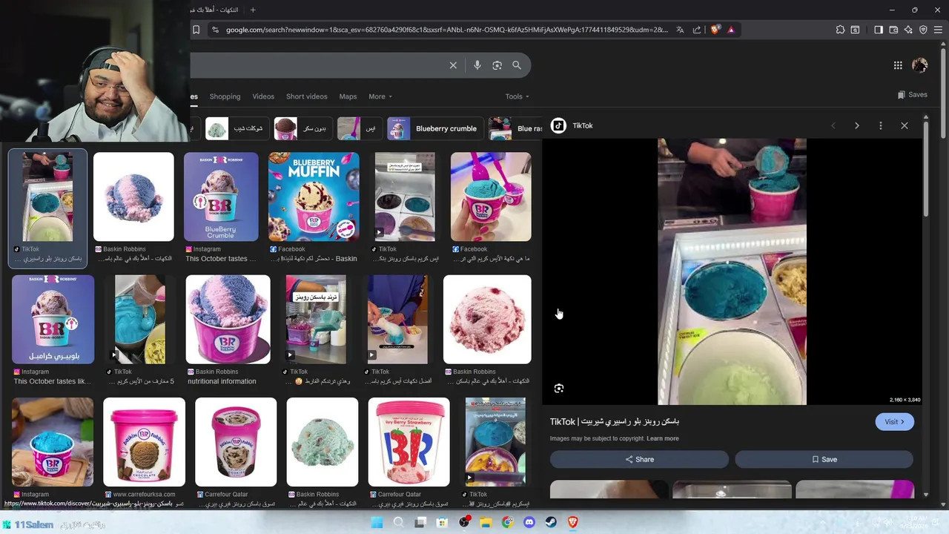The width and height of the screenshot is (949, 534).
Task: Open the preview title باسكن روبنز بلو راسبيري
Action: click(615, 421)
